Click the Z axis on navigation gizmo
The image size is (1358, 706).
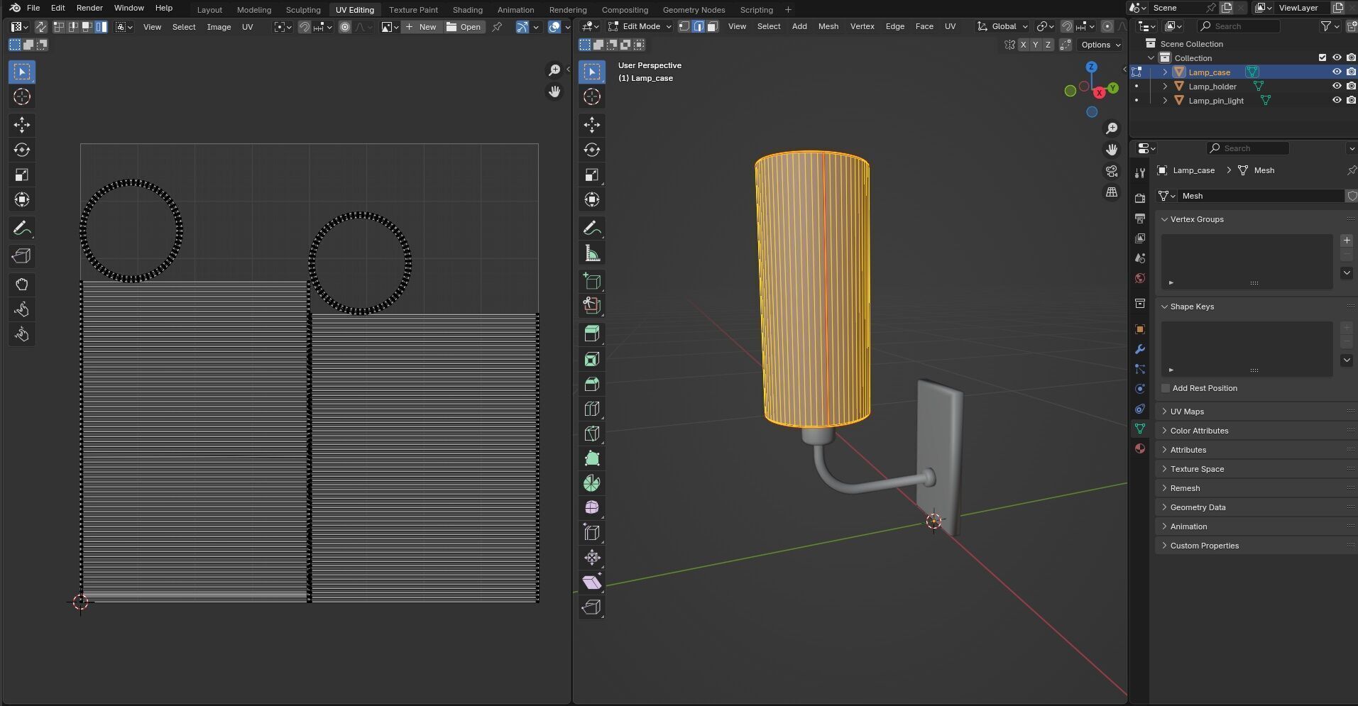[1091, 67]
